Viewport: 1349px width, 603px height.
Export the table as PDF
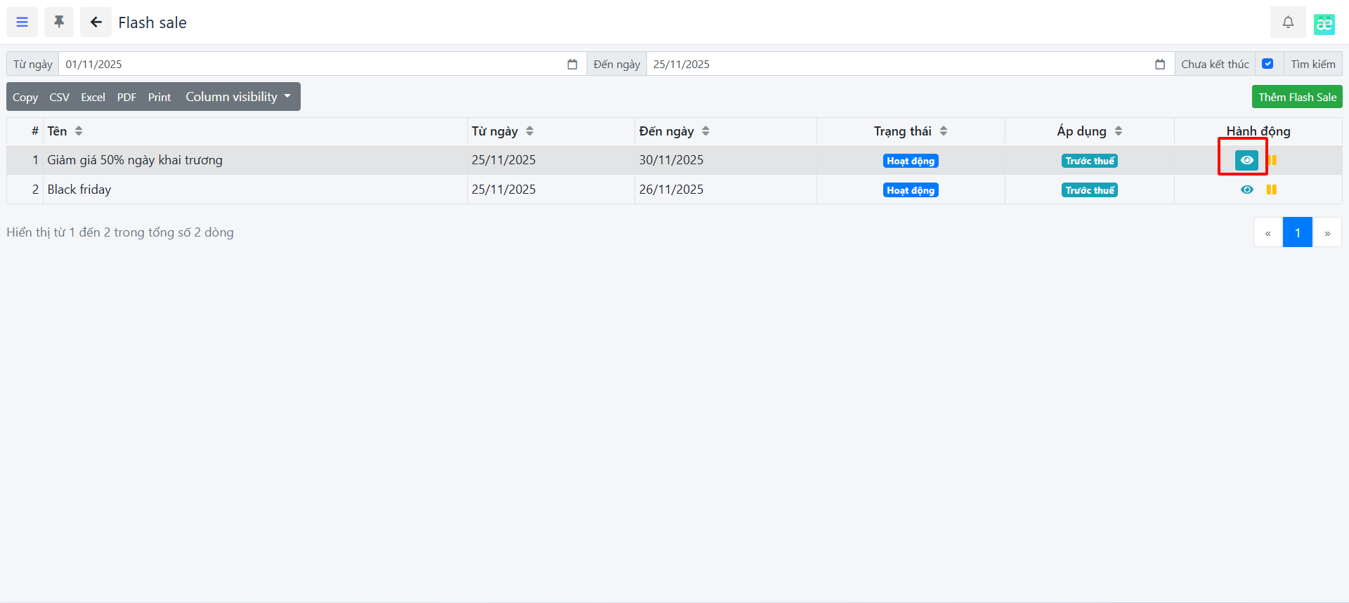pos(126,98)
